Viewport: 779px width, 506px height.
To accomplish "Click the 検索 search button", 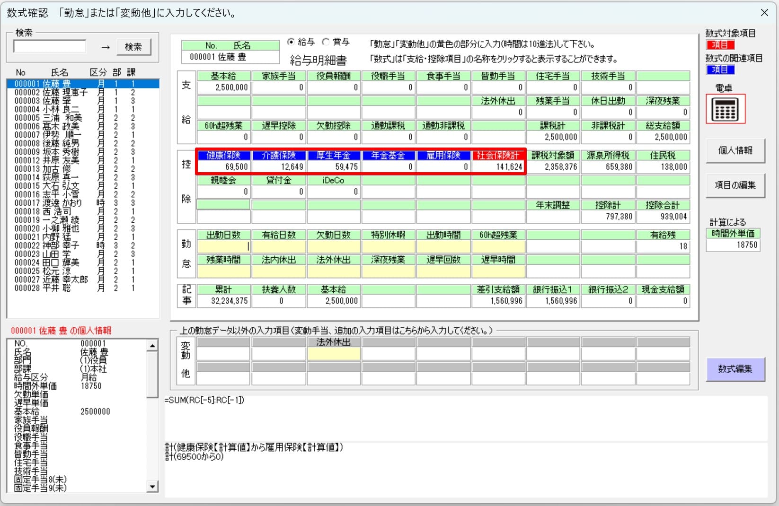I will click(x=133, y=47).
